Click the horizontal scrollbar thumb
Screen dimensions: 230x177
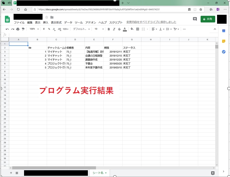click(54, 168)
